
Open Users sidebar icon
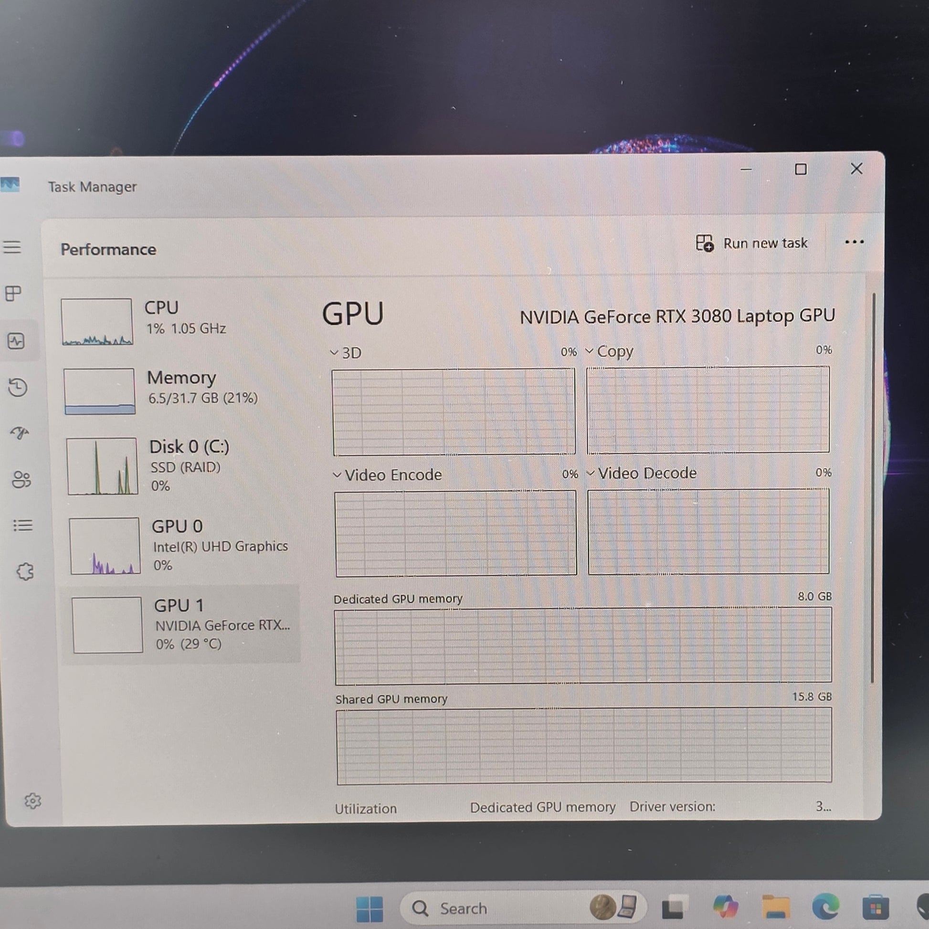pos(21,479)
